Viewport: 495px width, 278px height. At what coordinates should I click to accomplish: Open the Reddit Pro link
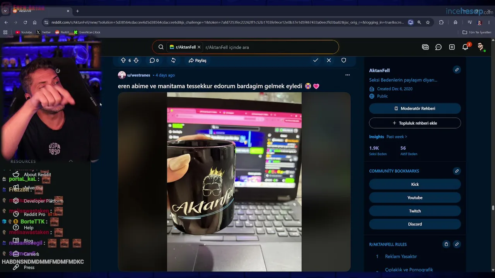pos(34,214)
